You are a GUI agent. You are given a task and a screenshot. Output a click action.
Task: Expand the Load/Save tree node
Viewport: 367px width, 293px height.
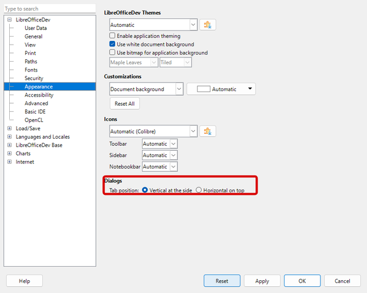(x=9, y=129)
